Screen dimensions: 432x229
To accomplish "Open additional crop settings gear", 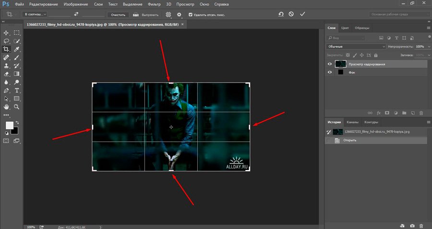I will (x=179, y=14).
